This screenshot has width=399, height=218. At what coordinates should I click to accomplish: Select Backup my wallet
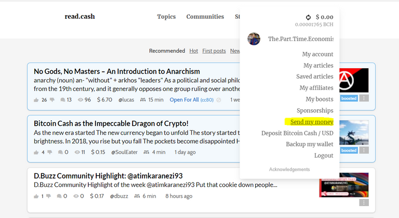(310, 144)
